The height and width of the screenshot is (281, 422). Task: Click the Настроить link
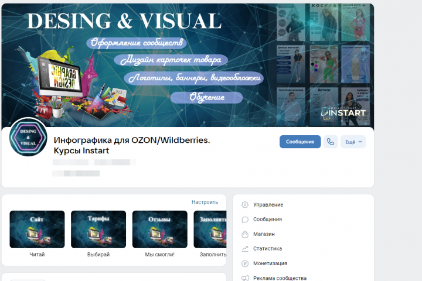click(x=205, y=202)
